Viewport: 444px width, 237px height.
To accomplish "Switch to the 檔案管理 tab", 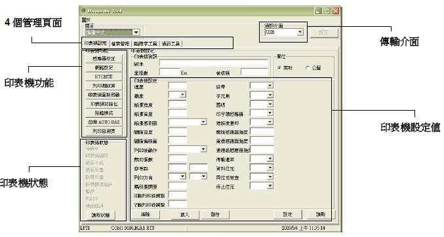I will tap(120, 44).
